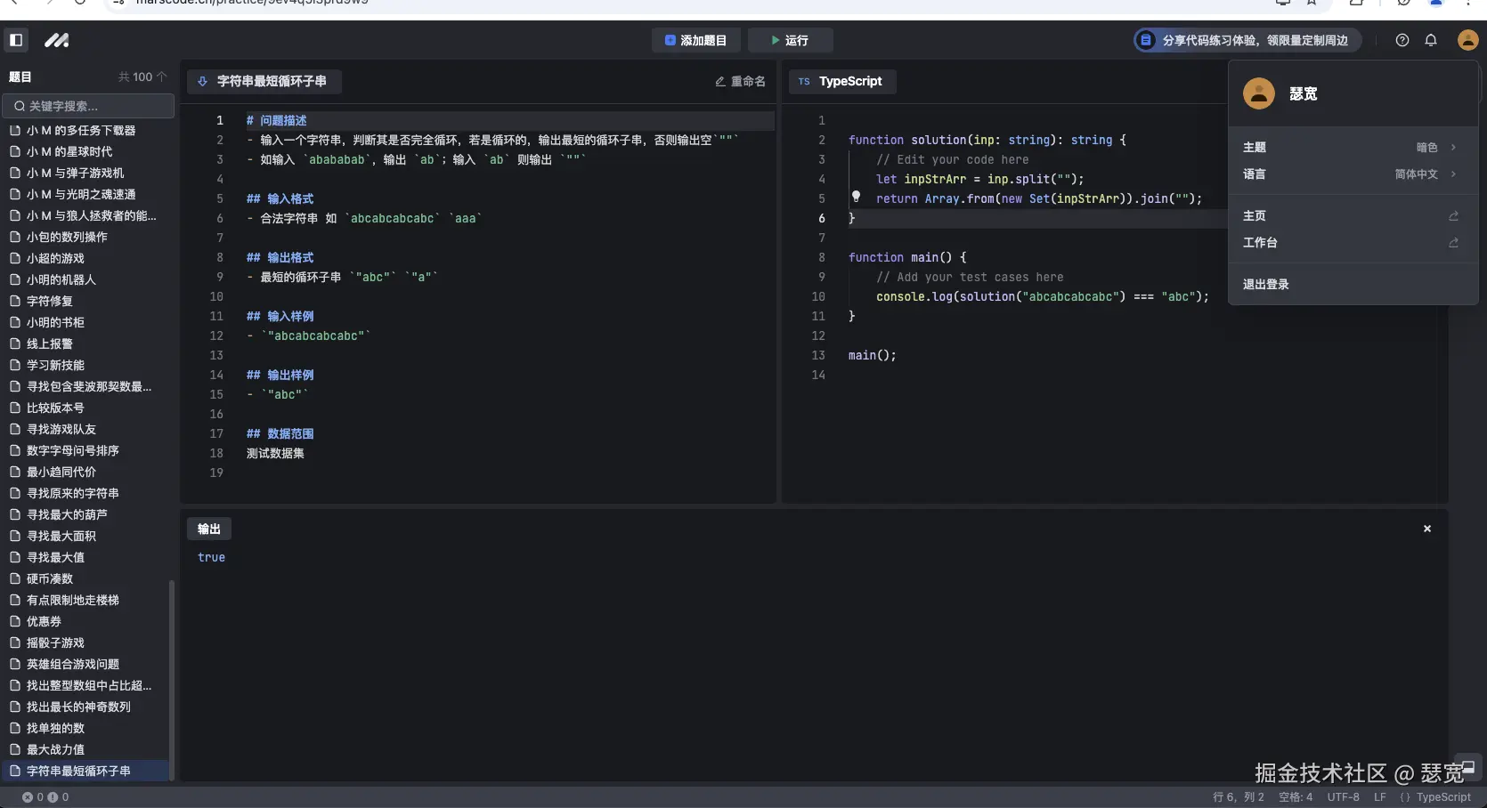Open the notifications bell icon
Image resolution: width=1487 pixels, height=808 pixels.
click(x=1431, y=40)
